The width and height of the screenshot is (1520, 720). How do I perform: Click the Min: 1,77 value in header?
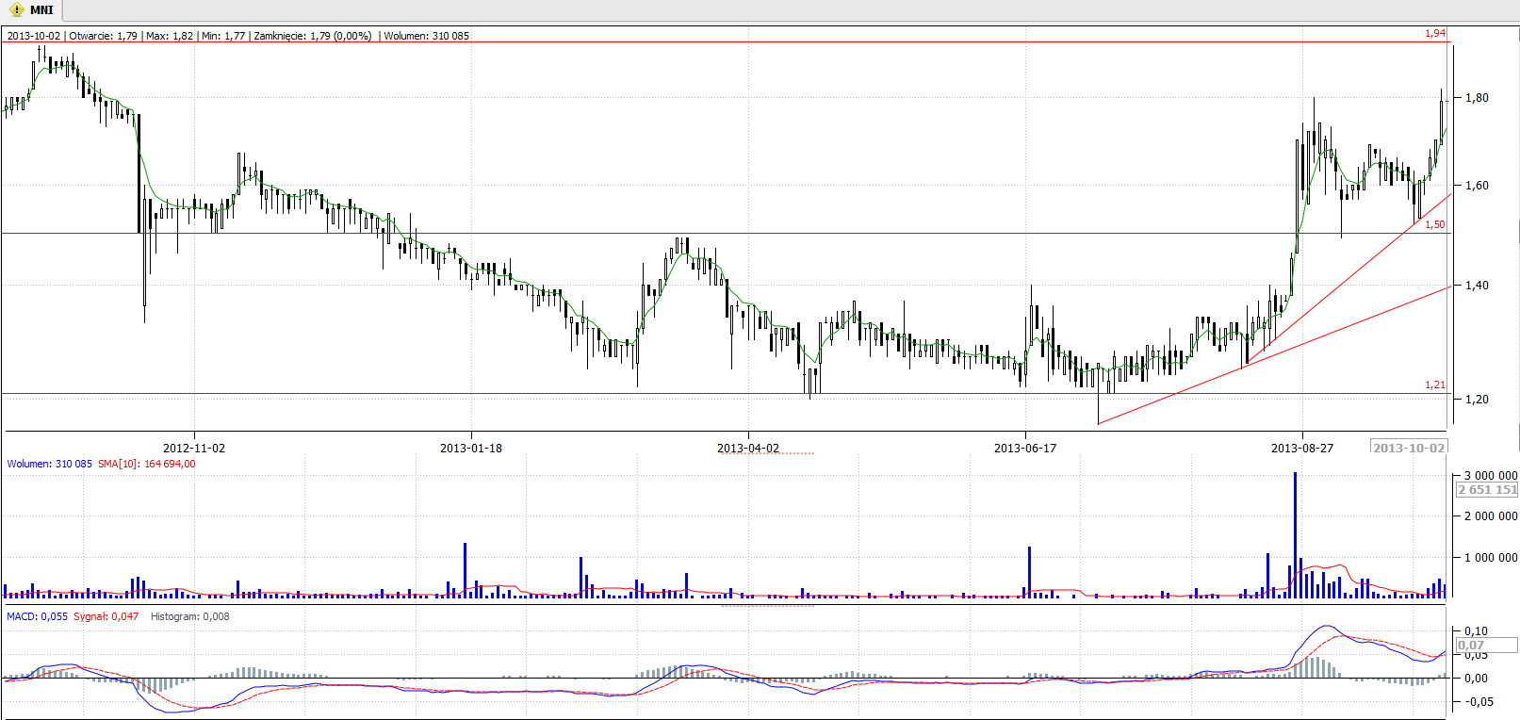[223, 36]
